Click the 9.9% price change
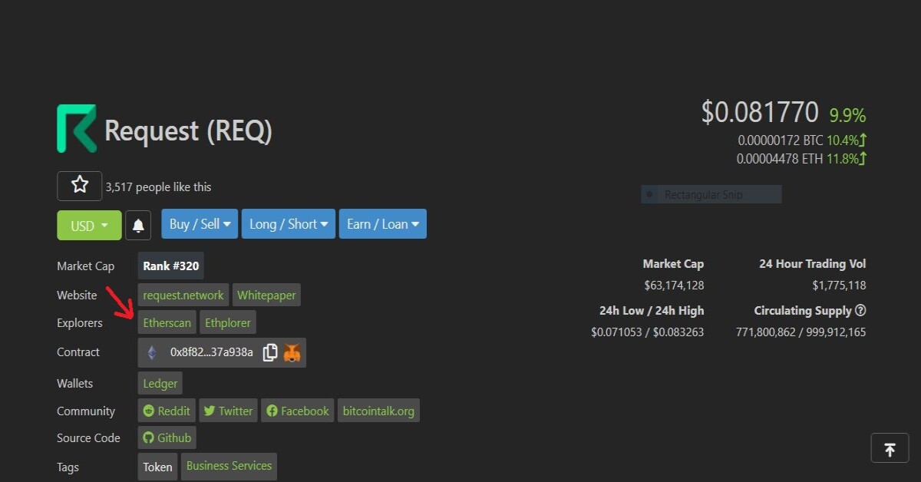 pyautogui.click(x=847, y=116)
